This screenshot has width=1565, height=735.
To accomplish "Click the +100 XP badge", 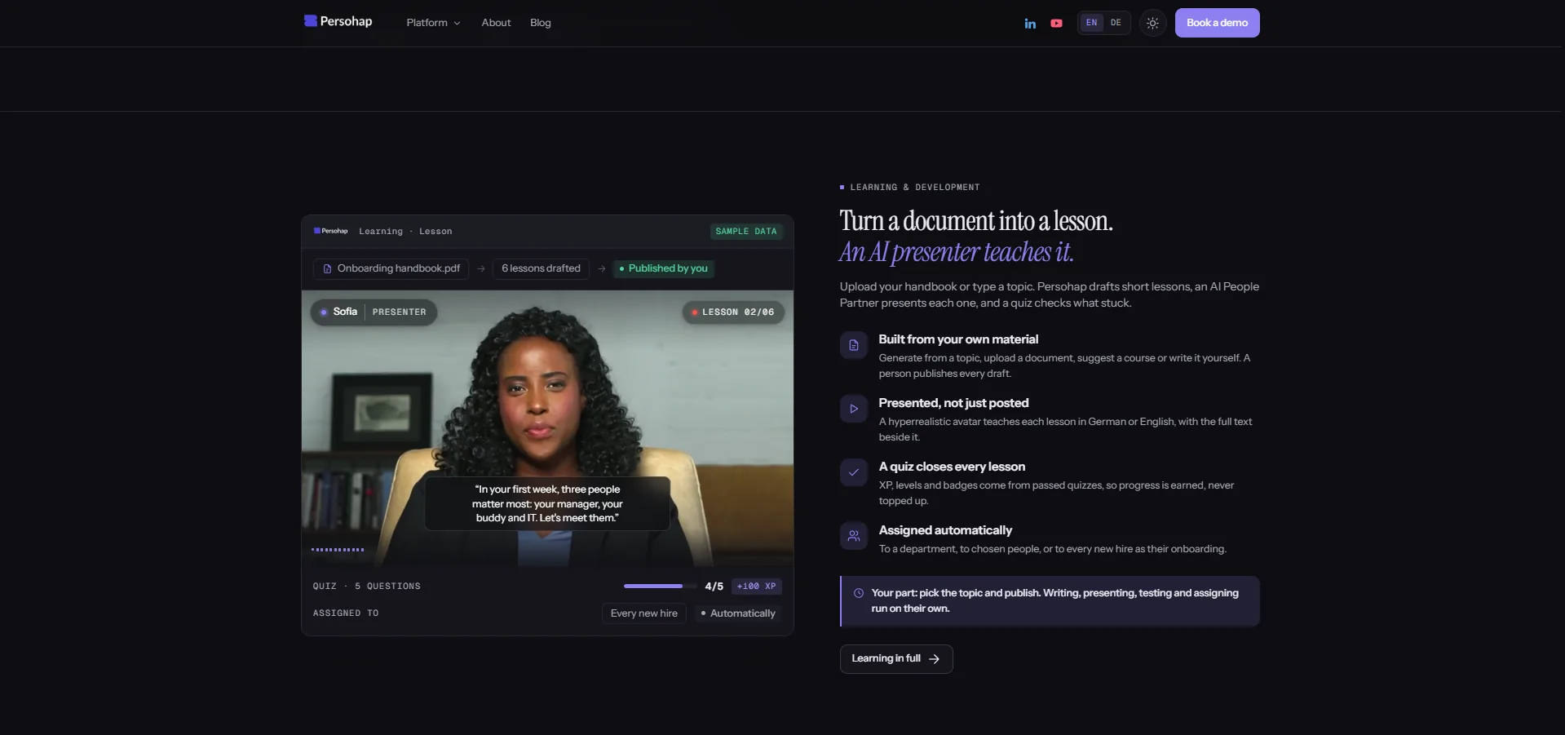I will pyautogui.click(x=756, y=587).
